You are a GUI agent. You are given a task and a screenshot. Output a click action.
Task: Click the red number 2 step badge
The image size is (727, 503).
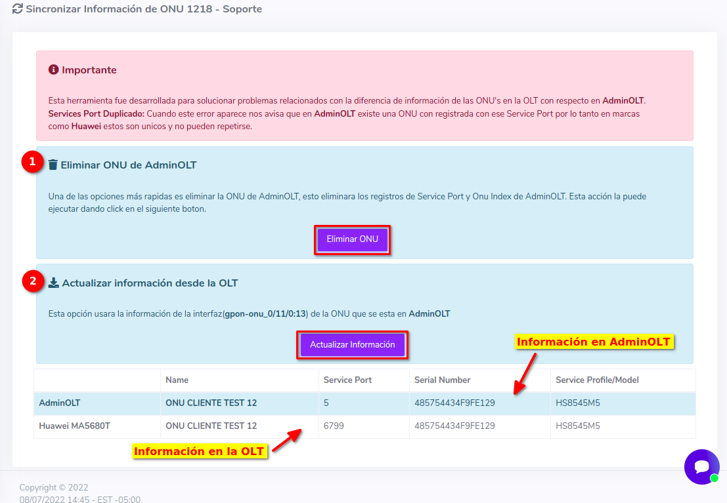(32, 281)
